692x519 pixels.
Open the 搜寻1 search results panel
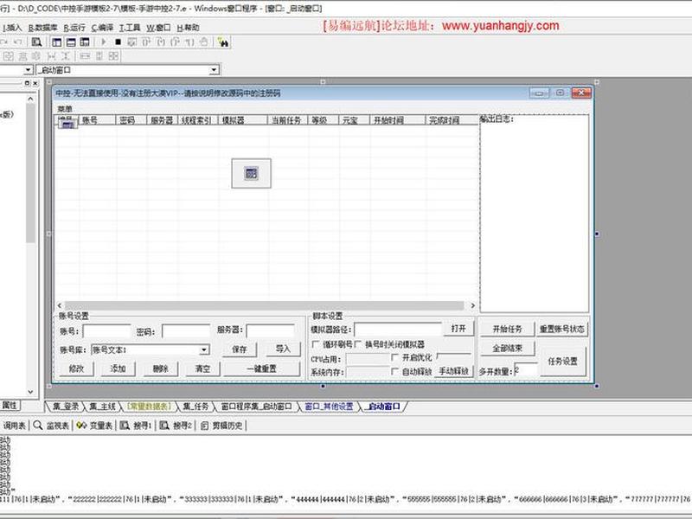pos(137,426)
